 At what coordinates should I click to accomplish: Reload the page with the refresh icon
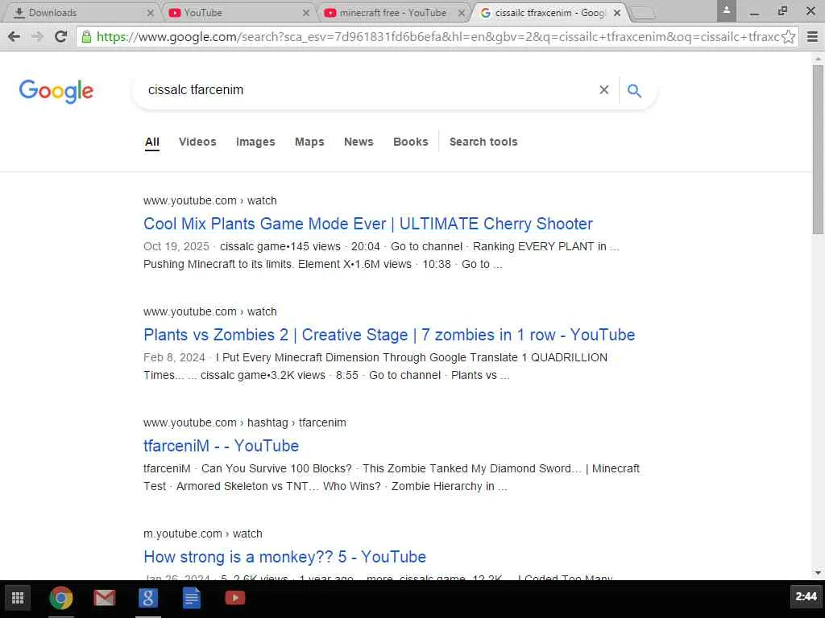click(x=61, y=36)
